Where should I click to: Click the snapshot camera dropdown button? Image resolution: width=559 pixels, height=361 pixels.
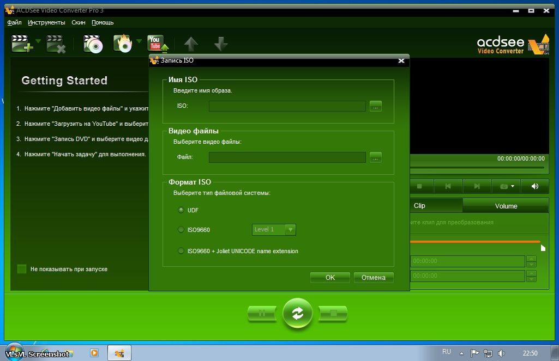pyautogui.click(x=506, y=186)
